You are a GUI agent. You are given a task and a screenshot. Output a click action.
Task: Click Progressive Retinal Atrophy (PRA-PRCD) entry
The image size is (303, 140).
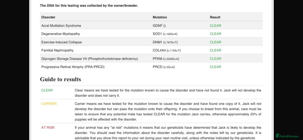coord(73,67)
